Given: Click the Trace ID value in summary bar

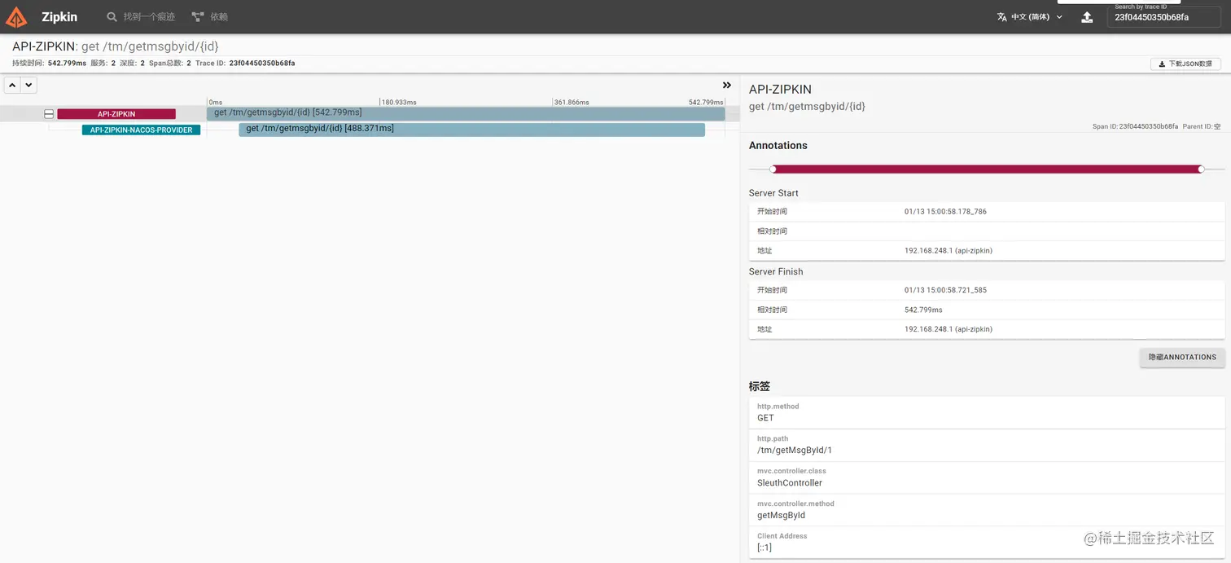Looking at the screenshot, I should coord(262,63).
